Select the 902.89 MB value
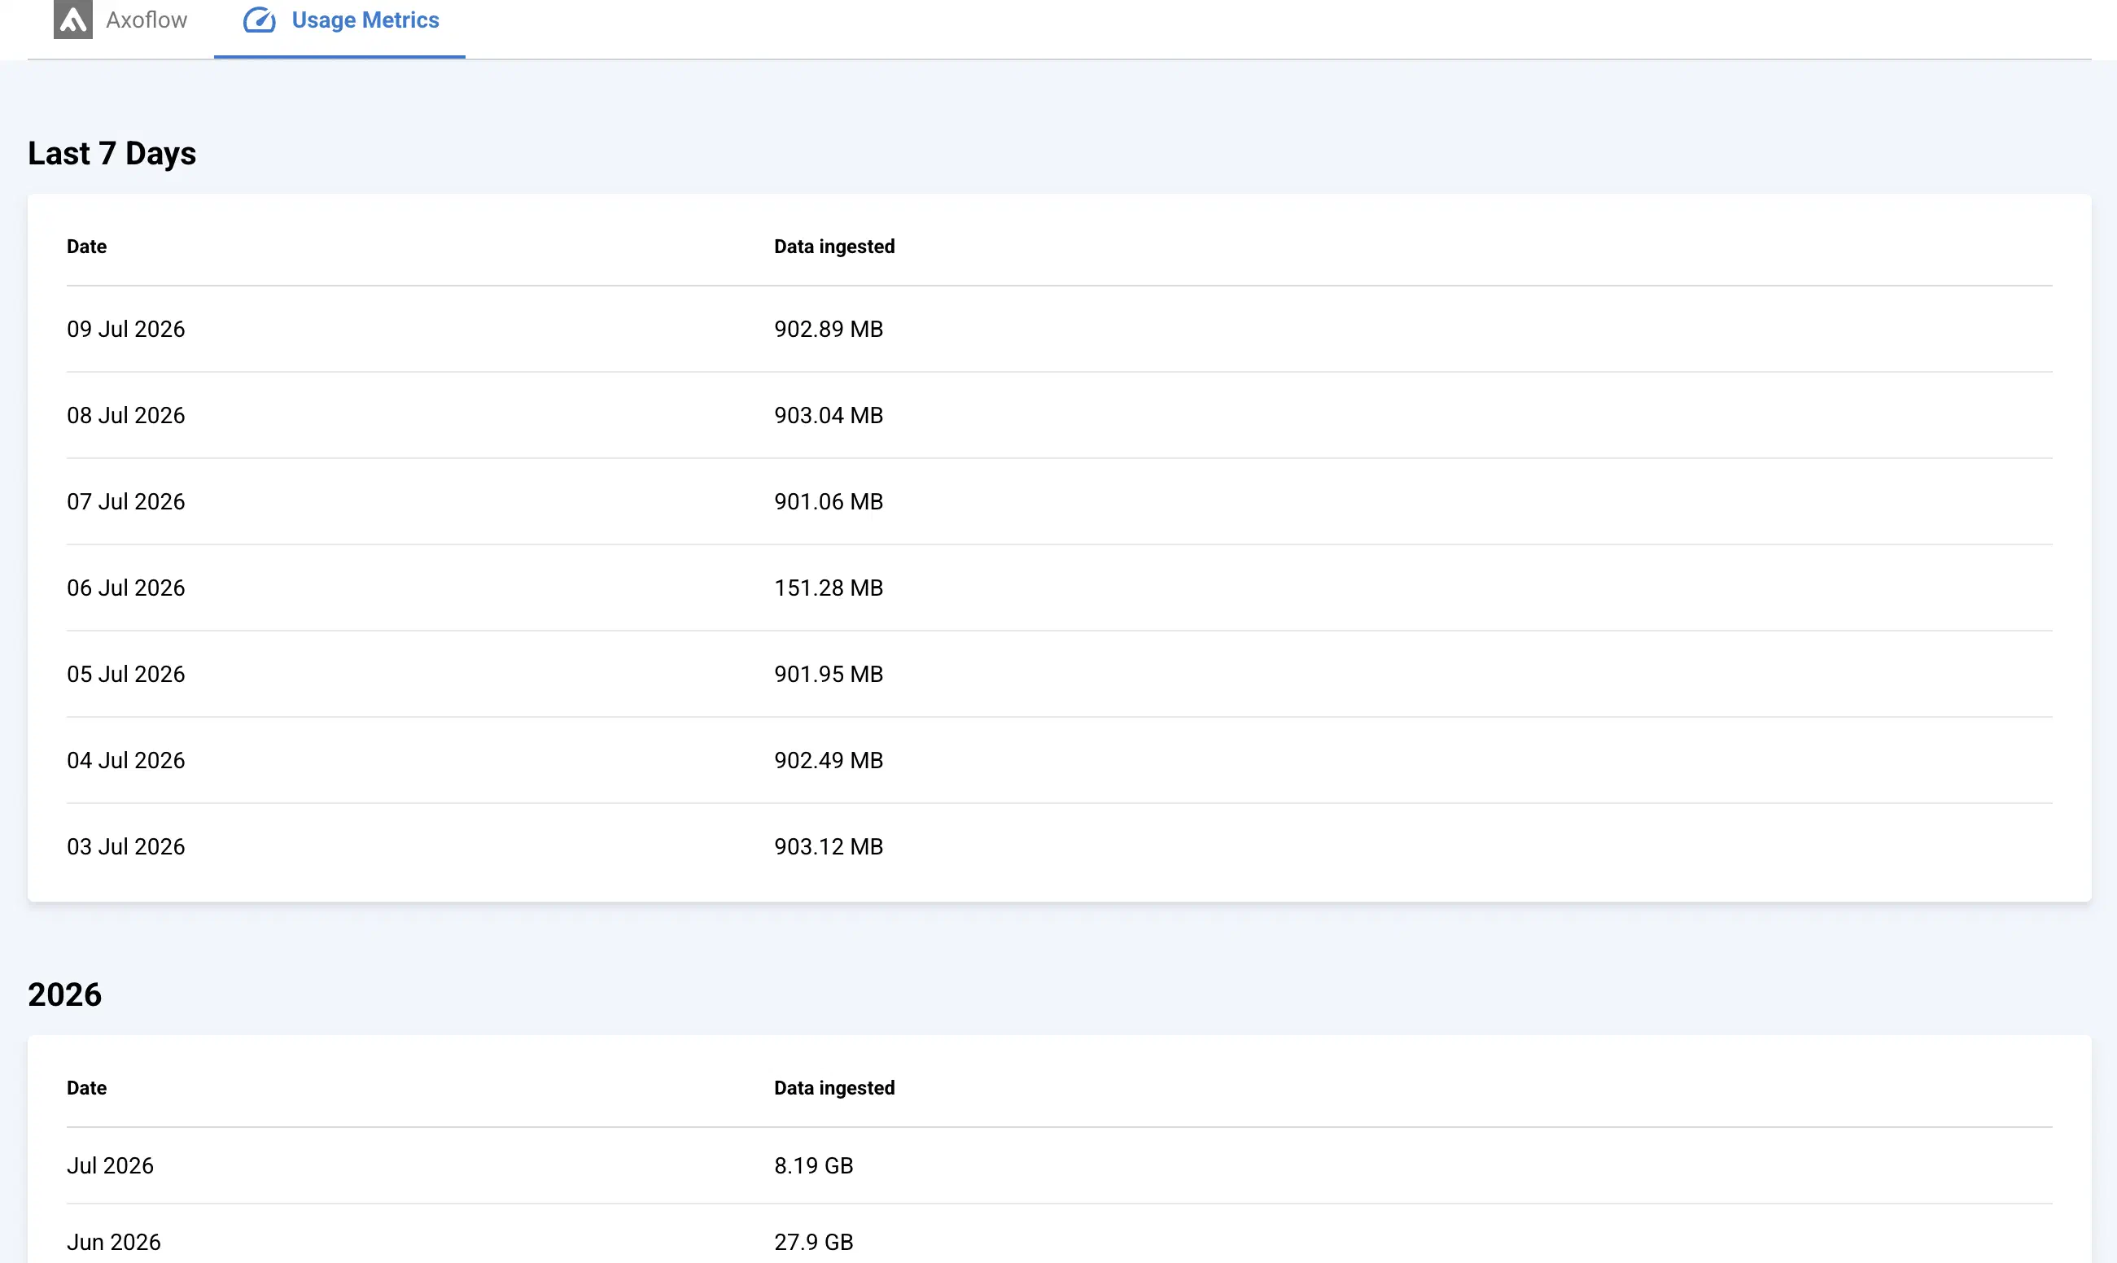Screen dimensions: 2117x1263 829,330
